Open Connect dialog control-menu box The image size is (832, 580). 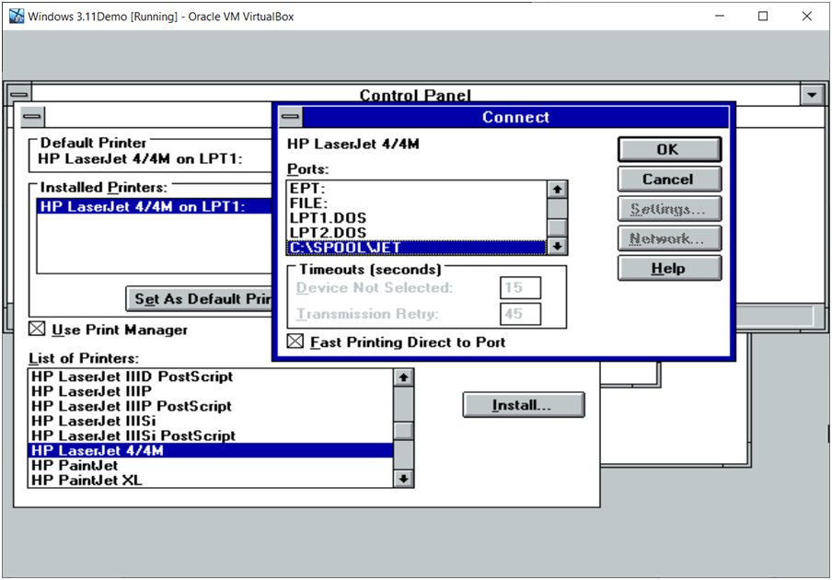click(x=290, y=117)
